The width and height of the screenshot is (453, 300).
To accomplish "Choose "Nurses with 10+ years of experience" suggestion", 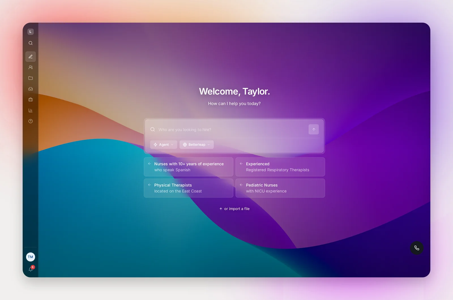I will tap(189, 167).
